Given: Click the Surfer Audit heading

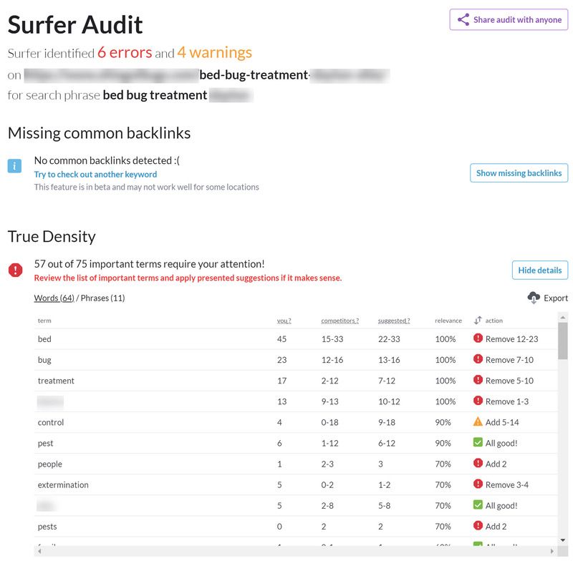Looking at the screenshot, I should (75, 25).
